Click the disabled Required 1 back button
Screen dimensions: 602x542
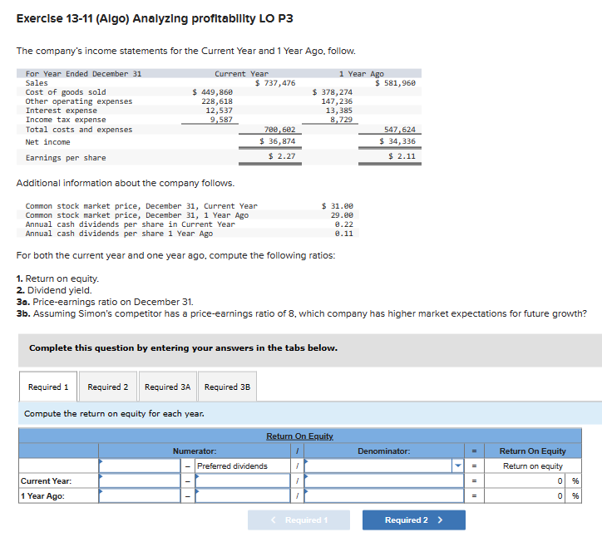coord(299,520)
